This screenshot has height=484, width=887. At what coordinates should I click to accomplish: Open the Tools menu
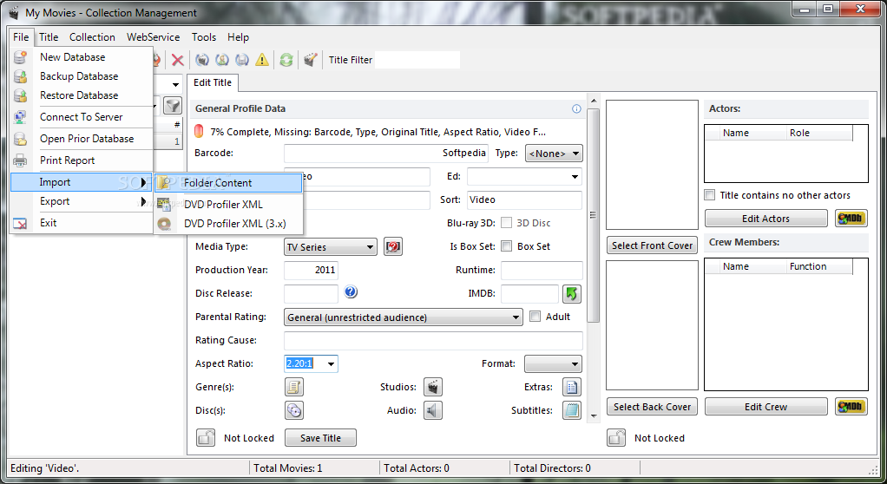click(204, 36)
